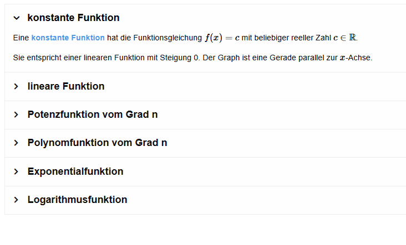The image size is (406, 245).
Task: Click the konstante Funktion section title
Action: [73, 18]
